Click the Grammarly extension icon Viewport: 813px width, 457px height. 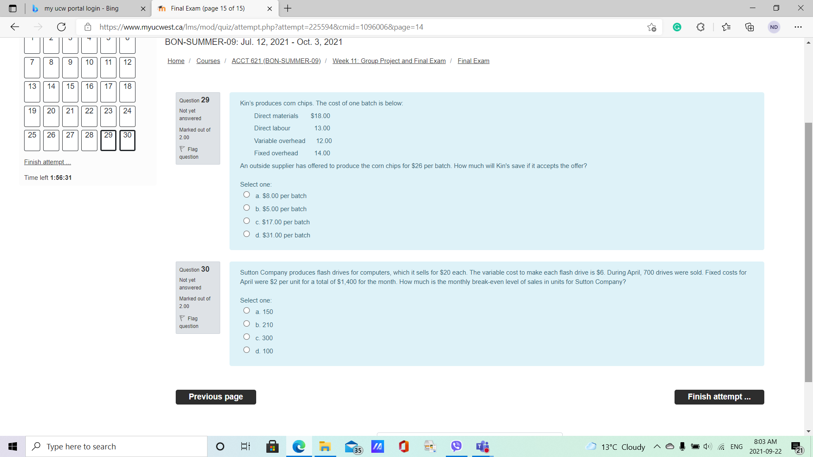(x=677, y=27)
